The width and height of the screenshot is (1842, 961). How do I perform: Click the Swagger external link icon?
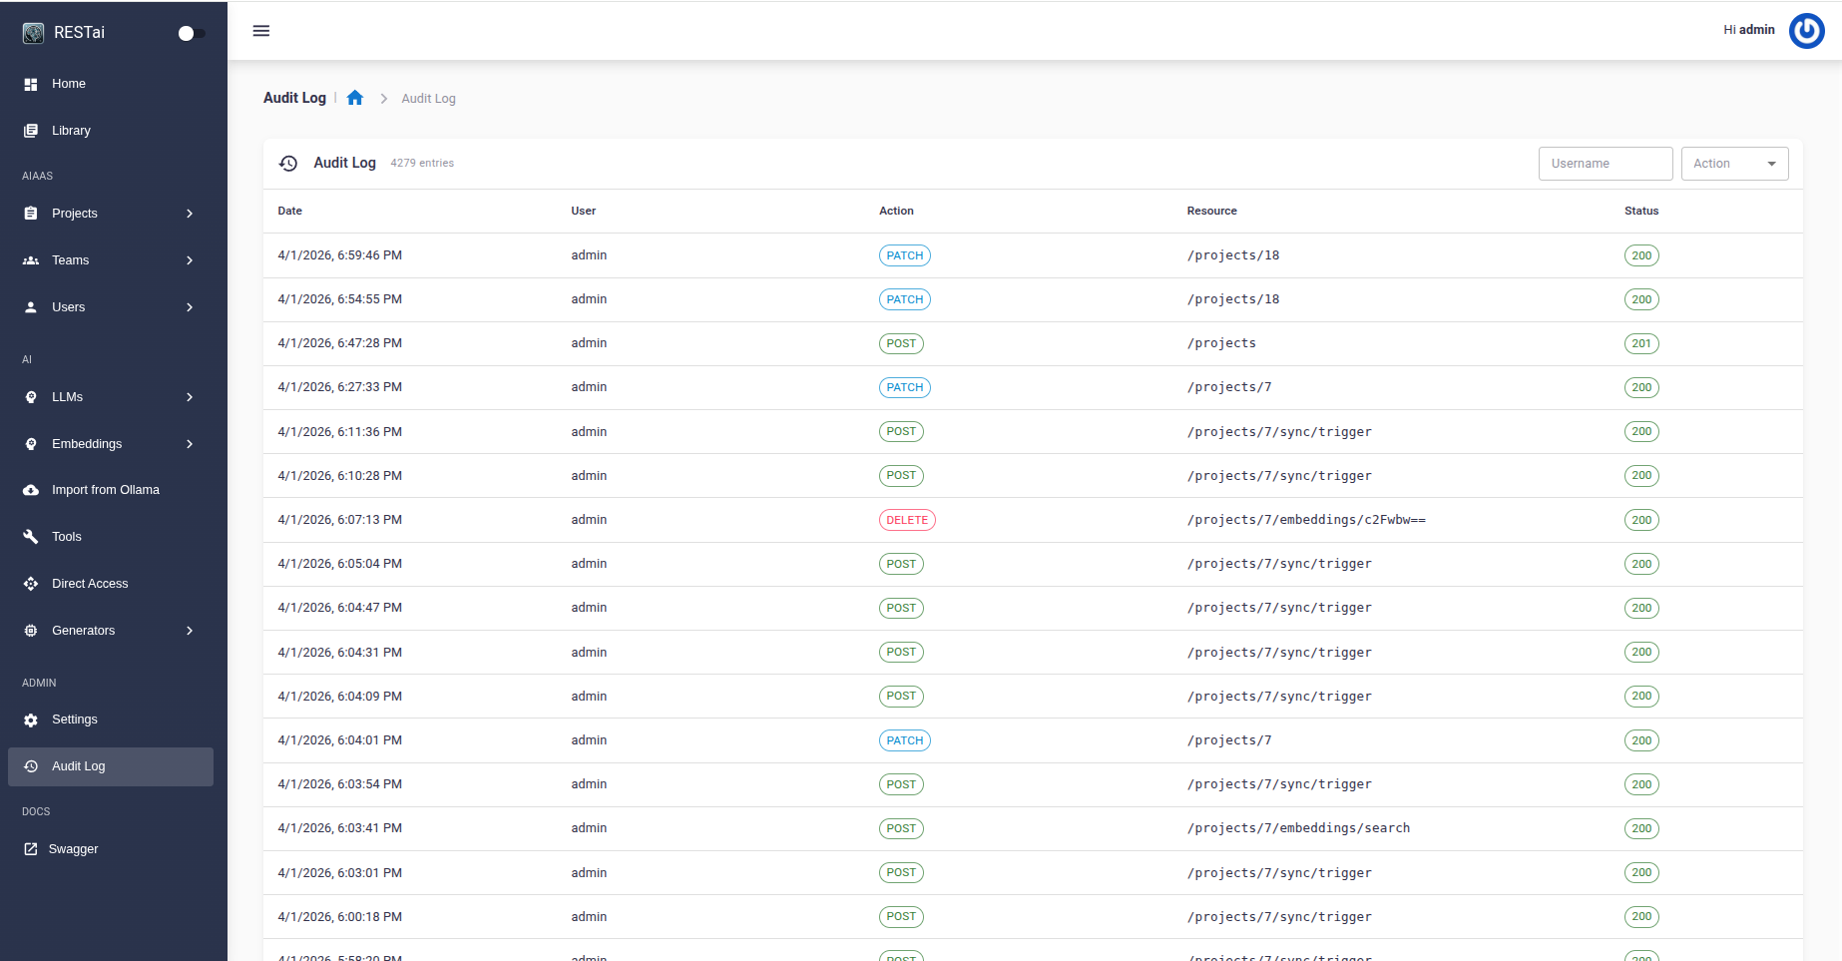click(31, 849)
